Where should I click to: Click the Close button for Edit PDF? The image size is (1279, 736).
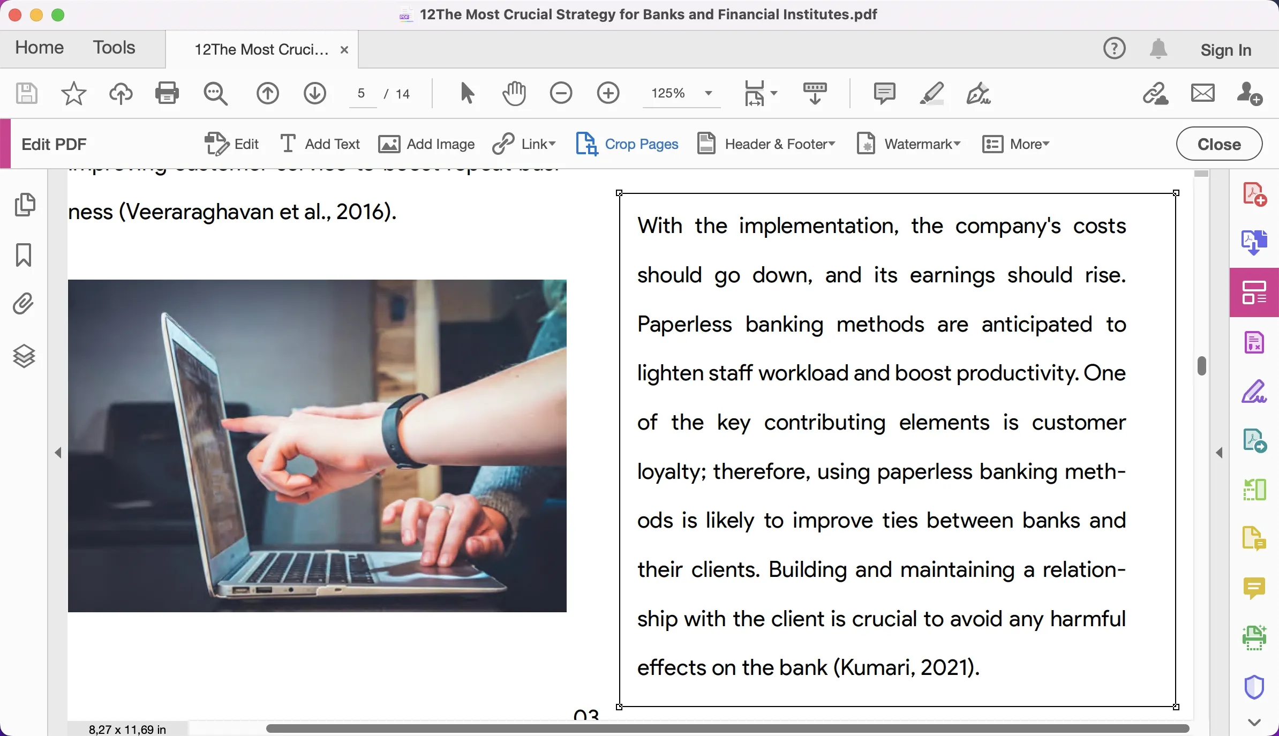point(1219,144)
